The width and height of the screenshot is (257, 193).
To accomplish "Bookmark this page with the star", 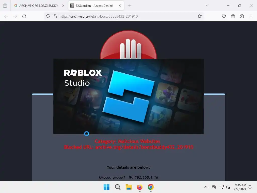I will pyautogui.click(x=200, y=16).
